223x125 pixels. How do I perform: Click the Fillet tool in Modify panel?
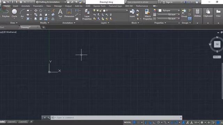point(46,15)
